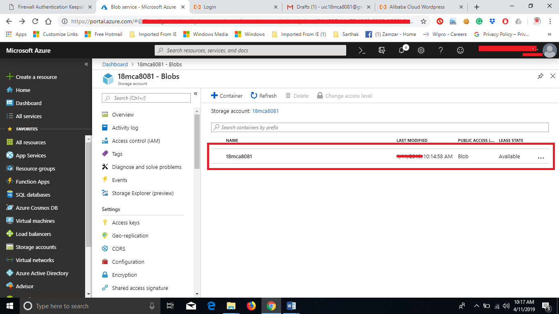This screenshot has height=314, width=559.
Task: Open Shared access signature
Action: [x=135, y=288]
